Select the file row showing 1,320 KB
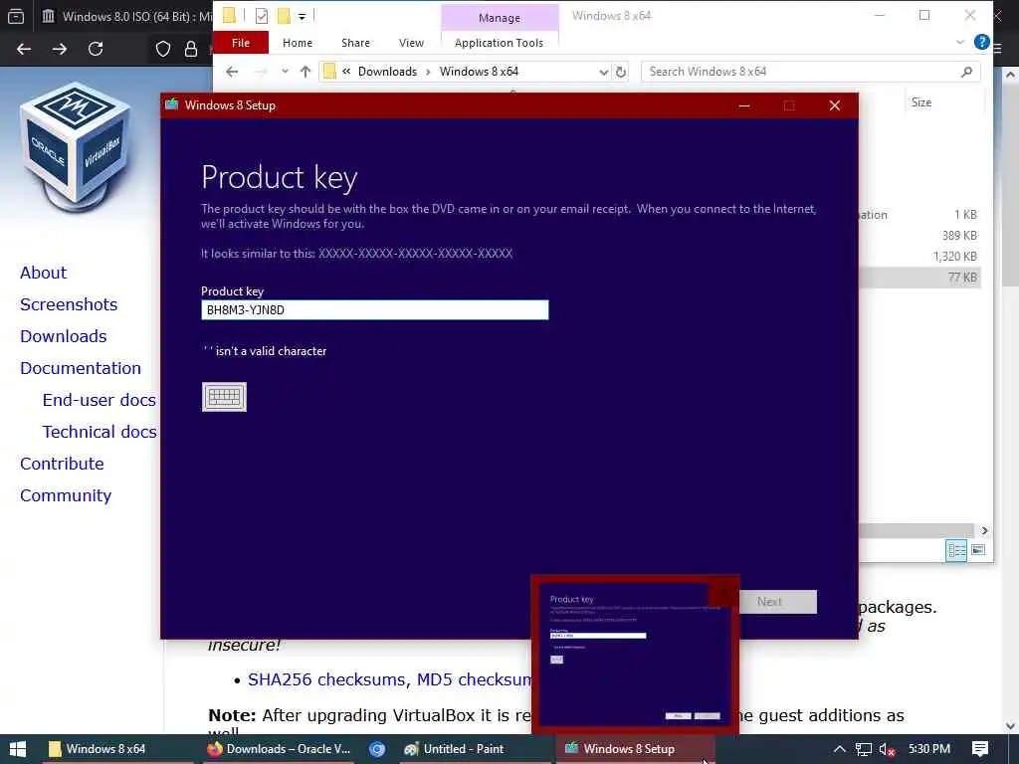 [x=919, y=256]
